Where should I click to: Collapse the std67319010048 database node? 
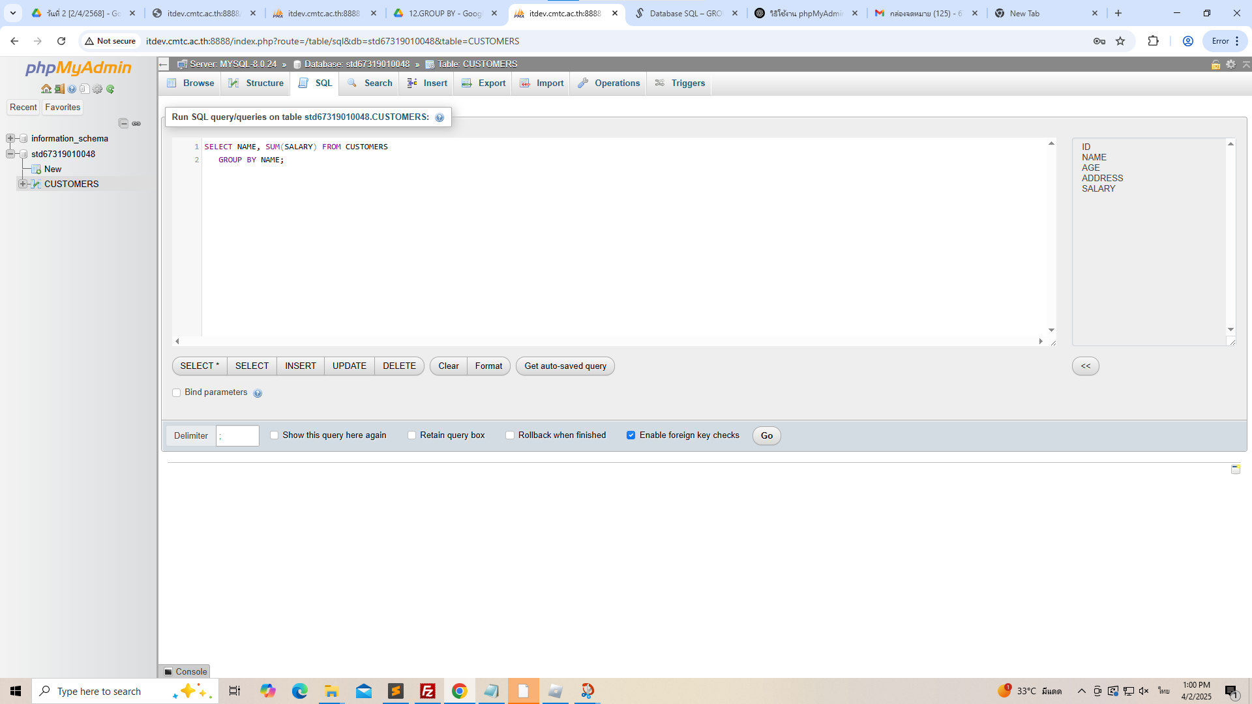pyautogui.click(x=10, y=154)
